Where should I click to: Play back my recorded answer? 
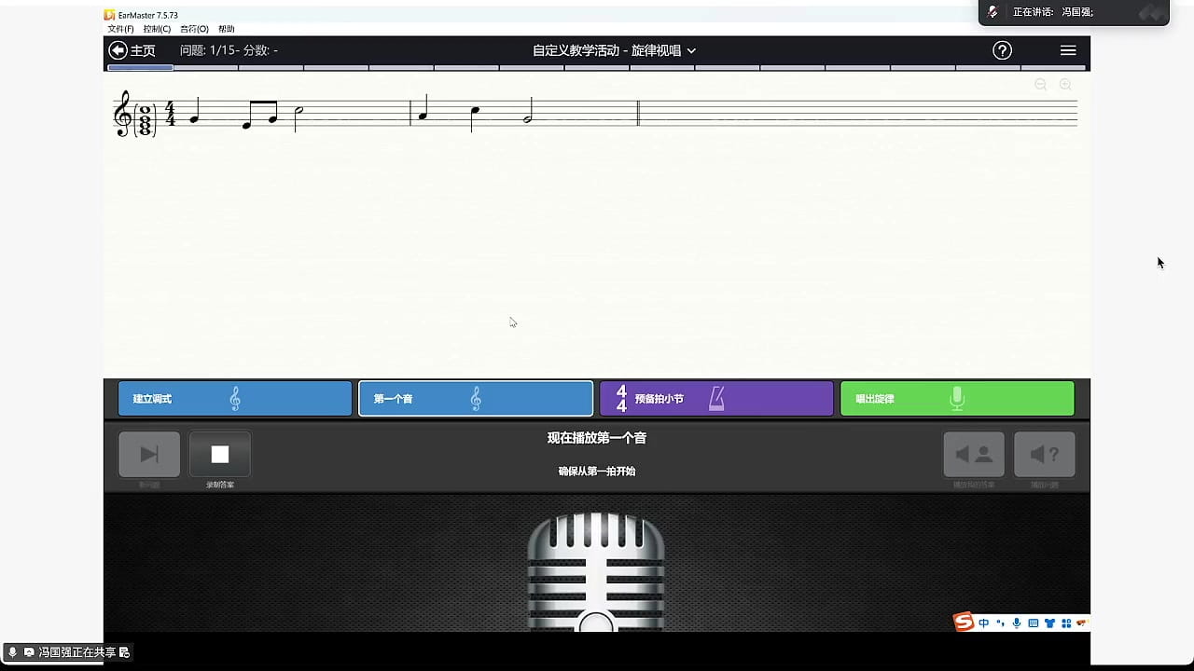tap(974, 454)
